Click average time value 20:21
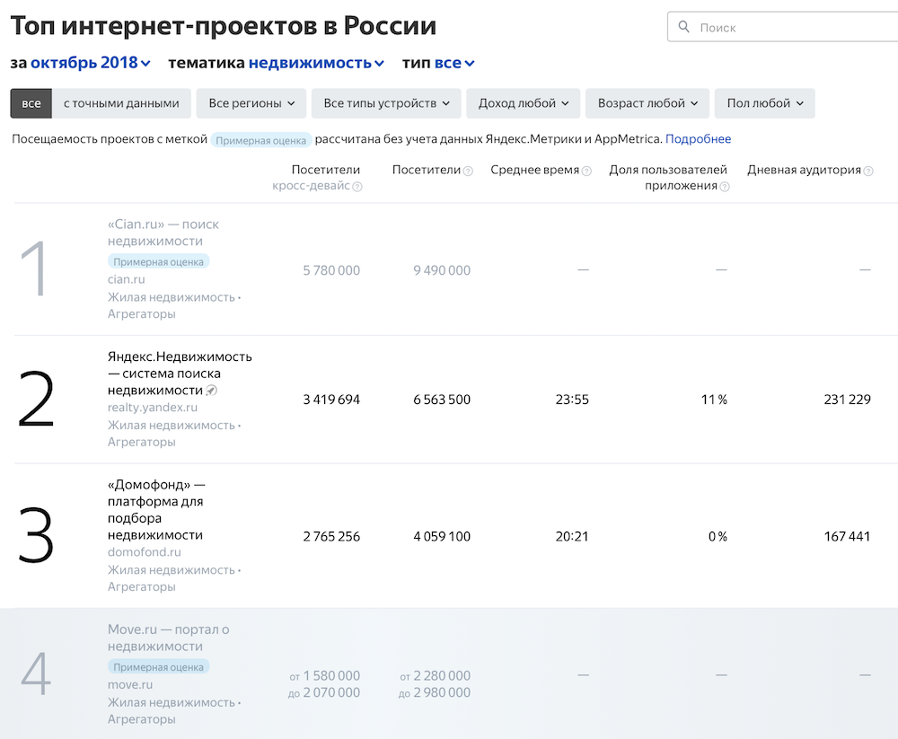Image resolution: width=898 pixels, height=739 pixels. (572, 536)
